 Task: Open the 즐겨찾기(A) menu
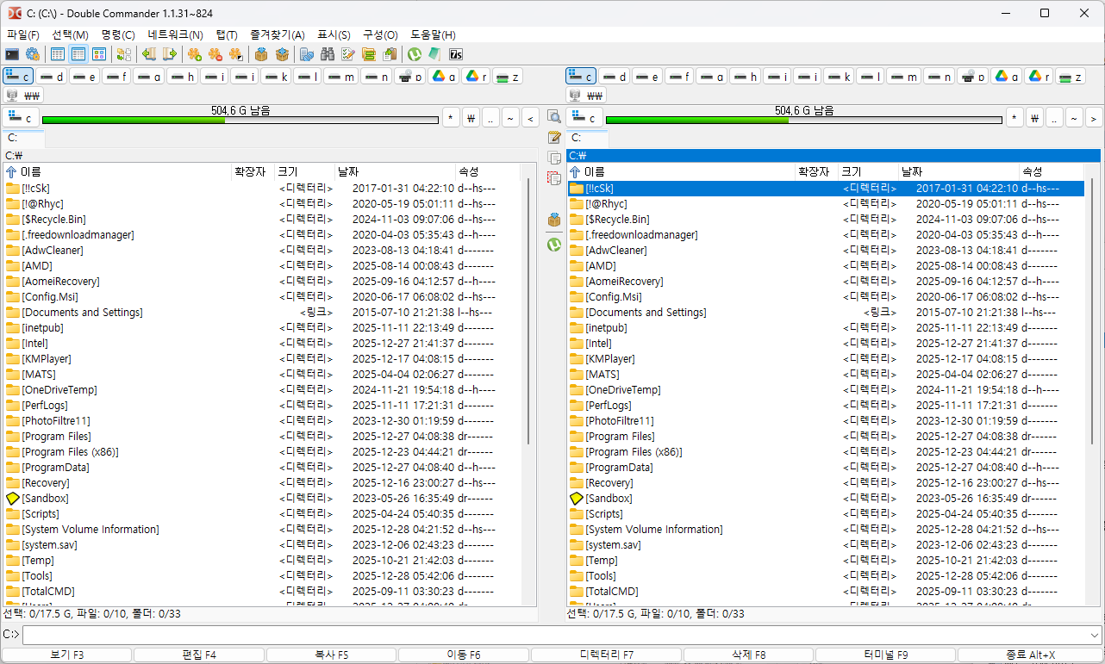278,34
